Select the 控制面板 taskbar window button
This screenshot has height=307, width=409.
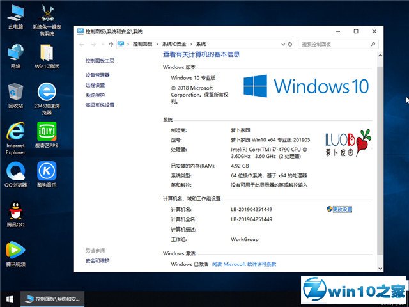pyautogui.click(x=52, y=299)
